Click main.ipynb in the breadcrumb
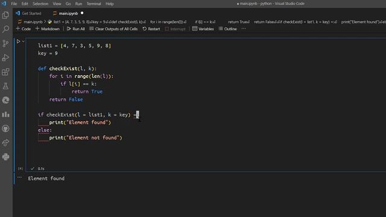Image resolution: width=386 pixels, height=217 pixels. 33,22
